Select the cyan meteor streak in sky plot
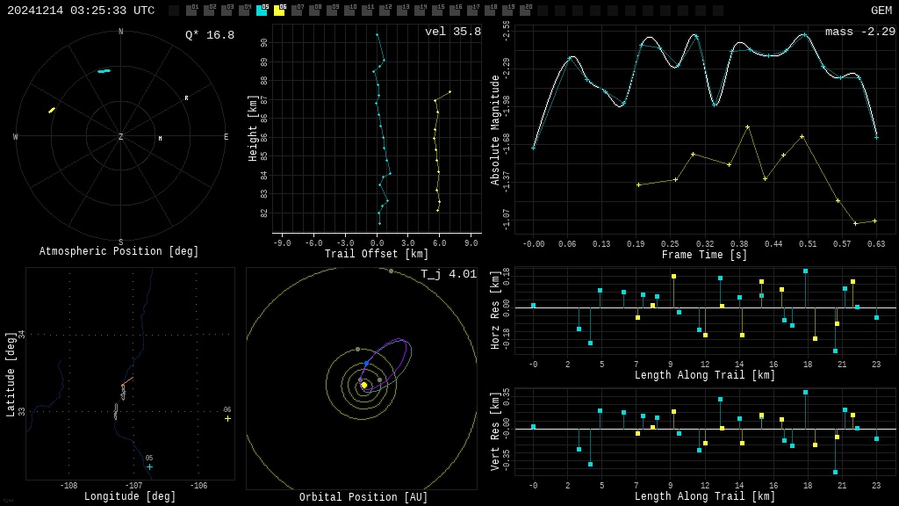 tap(104, 71)
